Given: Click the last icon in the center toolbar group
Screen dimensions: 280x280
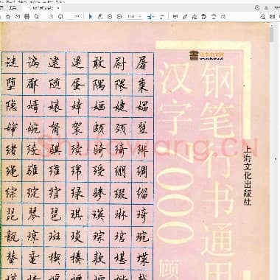Looking at the screenshot, I should click(x=223, y=17).
